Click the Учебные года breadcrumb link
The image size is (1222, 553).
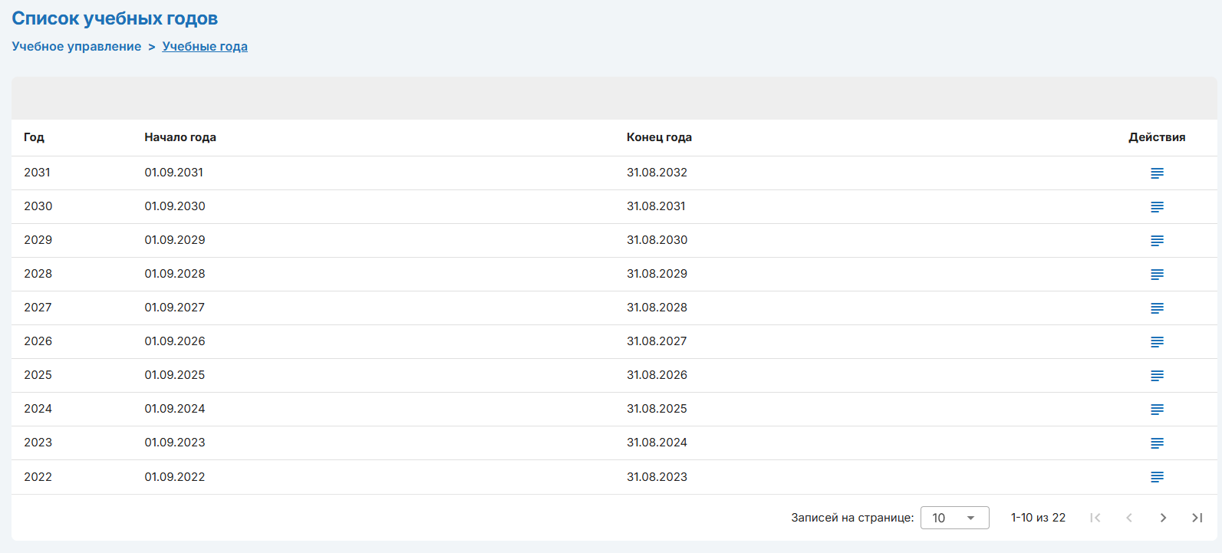(205, 47)
